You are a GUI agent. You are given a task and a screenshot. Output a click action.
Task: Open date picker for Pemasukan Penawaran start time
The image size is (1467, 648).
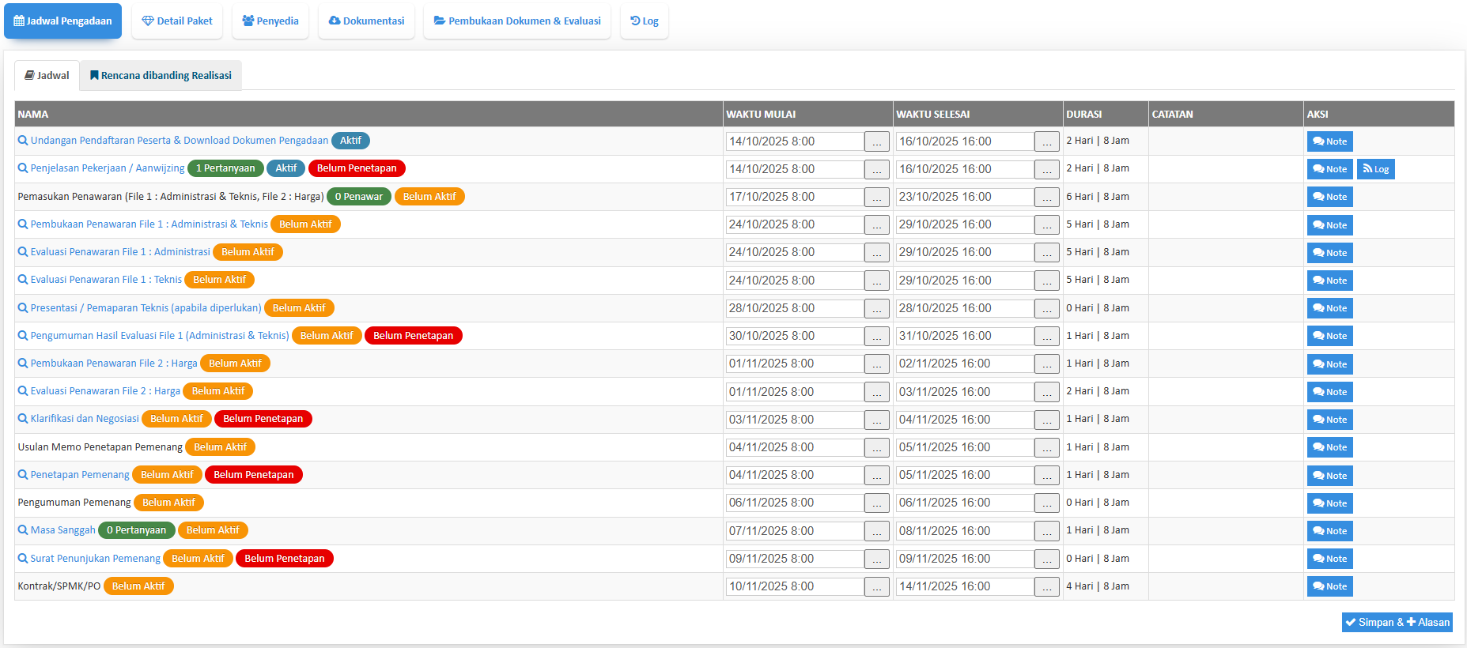click(876, 197)
